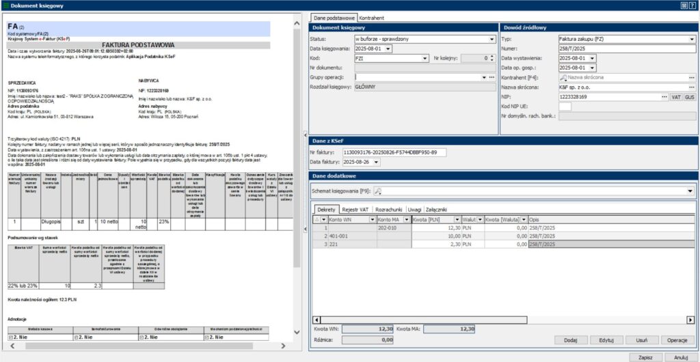The width and height of the screenshot is (700, 362).
Task: Toggle the Odwrotne obciążenie '2. Nie' checkbox
Action: [x=142, y=337]
